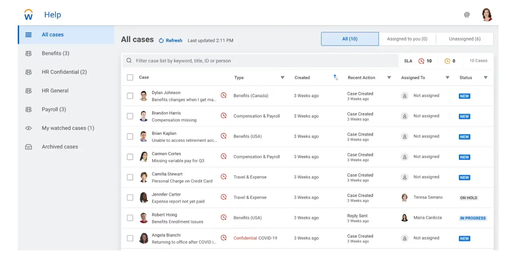Open the @ mentions icon
The width and height of the screenshot is (520, 255).
pyautogui.click(x=466, y=14)
